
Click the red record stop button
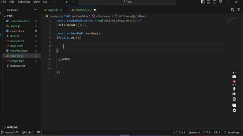234,82
